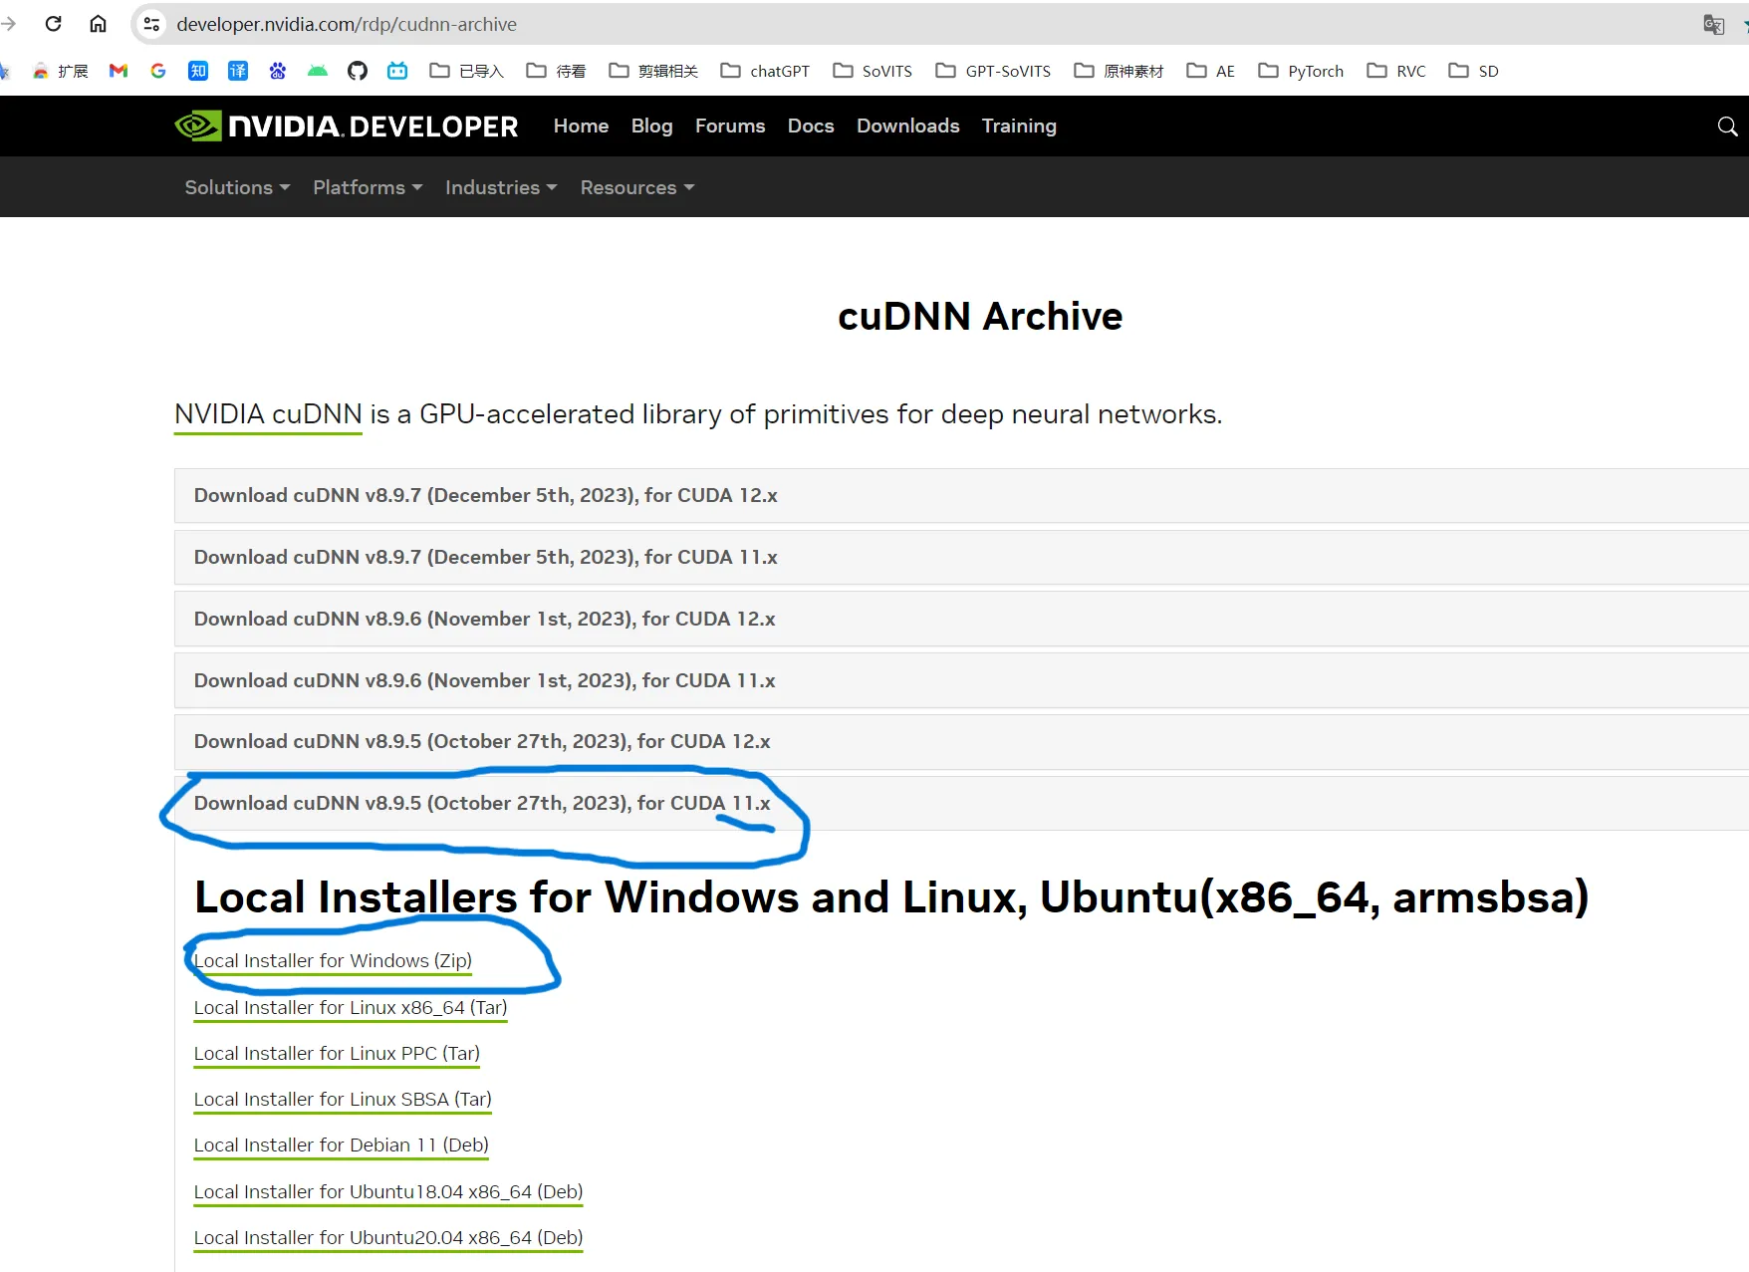The image size is (1749, 1272).
Task: Download Local Installer for Linux PPC (Tar)
Action: coord(337,1054)
